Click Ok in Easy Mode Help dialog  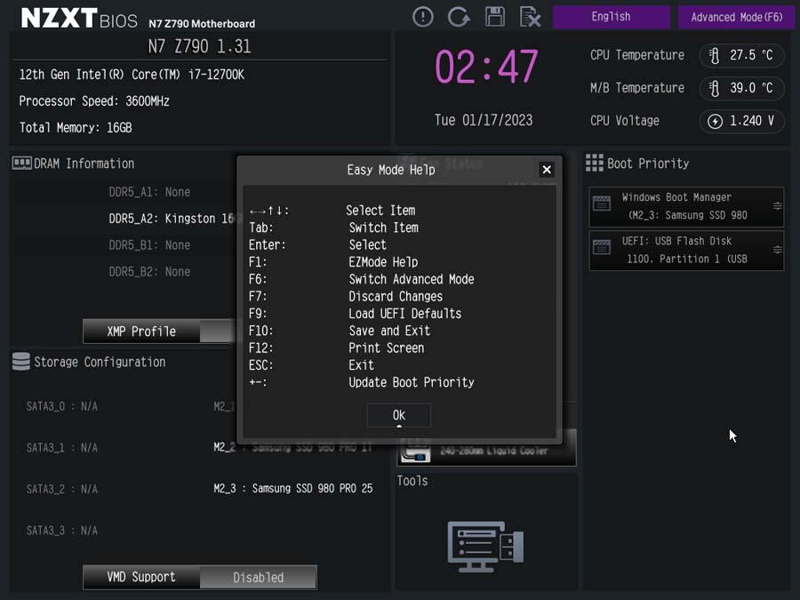point(398,415)
